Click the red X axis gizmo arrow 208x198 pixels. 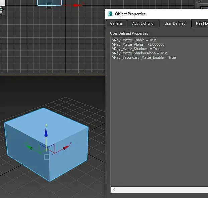coord(66,147)
